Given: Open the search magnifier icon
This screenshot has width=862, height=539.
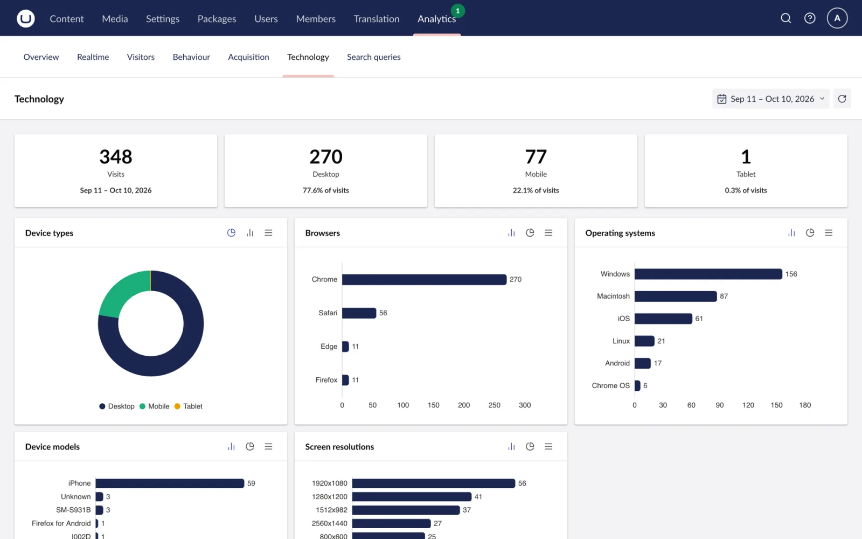Looking at the screenshot, I should coord(786,18).
